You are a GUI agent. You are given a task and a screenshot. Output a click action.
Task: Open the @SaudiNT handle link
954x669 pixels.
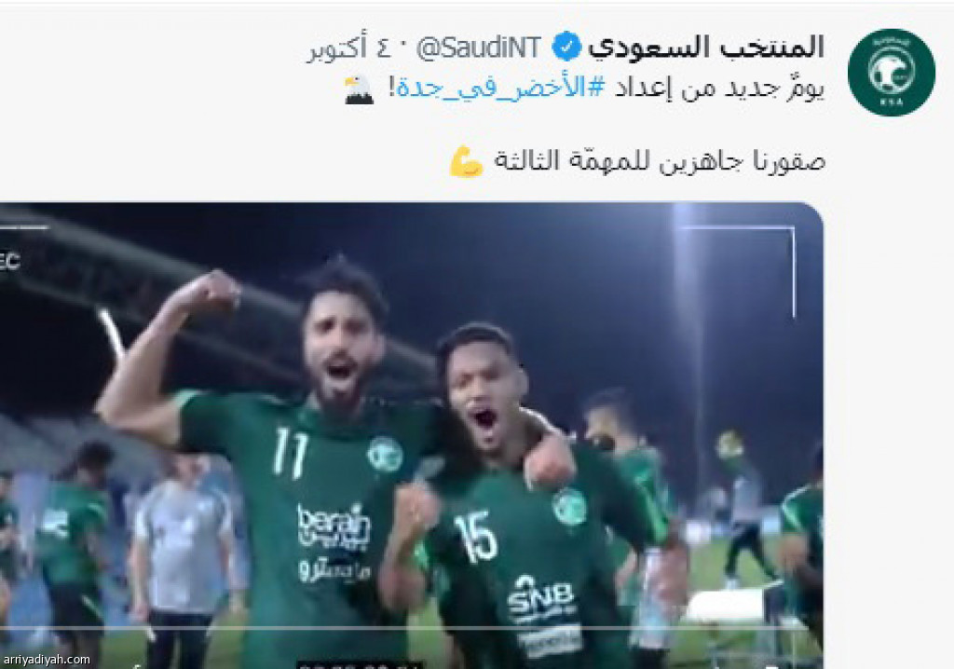click(478, 48)
